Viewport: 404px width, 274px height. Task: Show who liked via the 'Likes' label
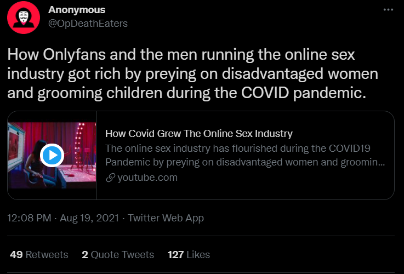click(198, 254)
